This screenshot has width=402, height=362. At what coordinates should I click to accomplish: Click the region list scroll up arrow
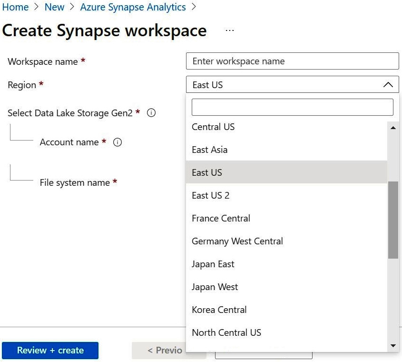393,128
